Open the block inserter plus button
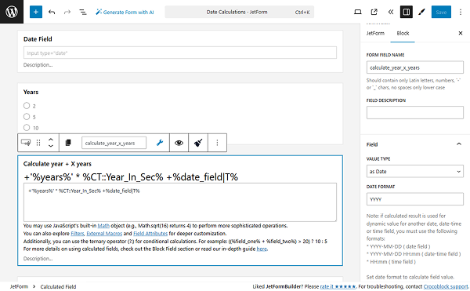The width and height of the screenshot is (470, 291). [36, 12]
